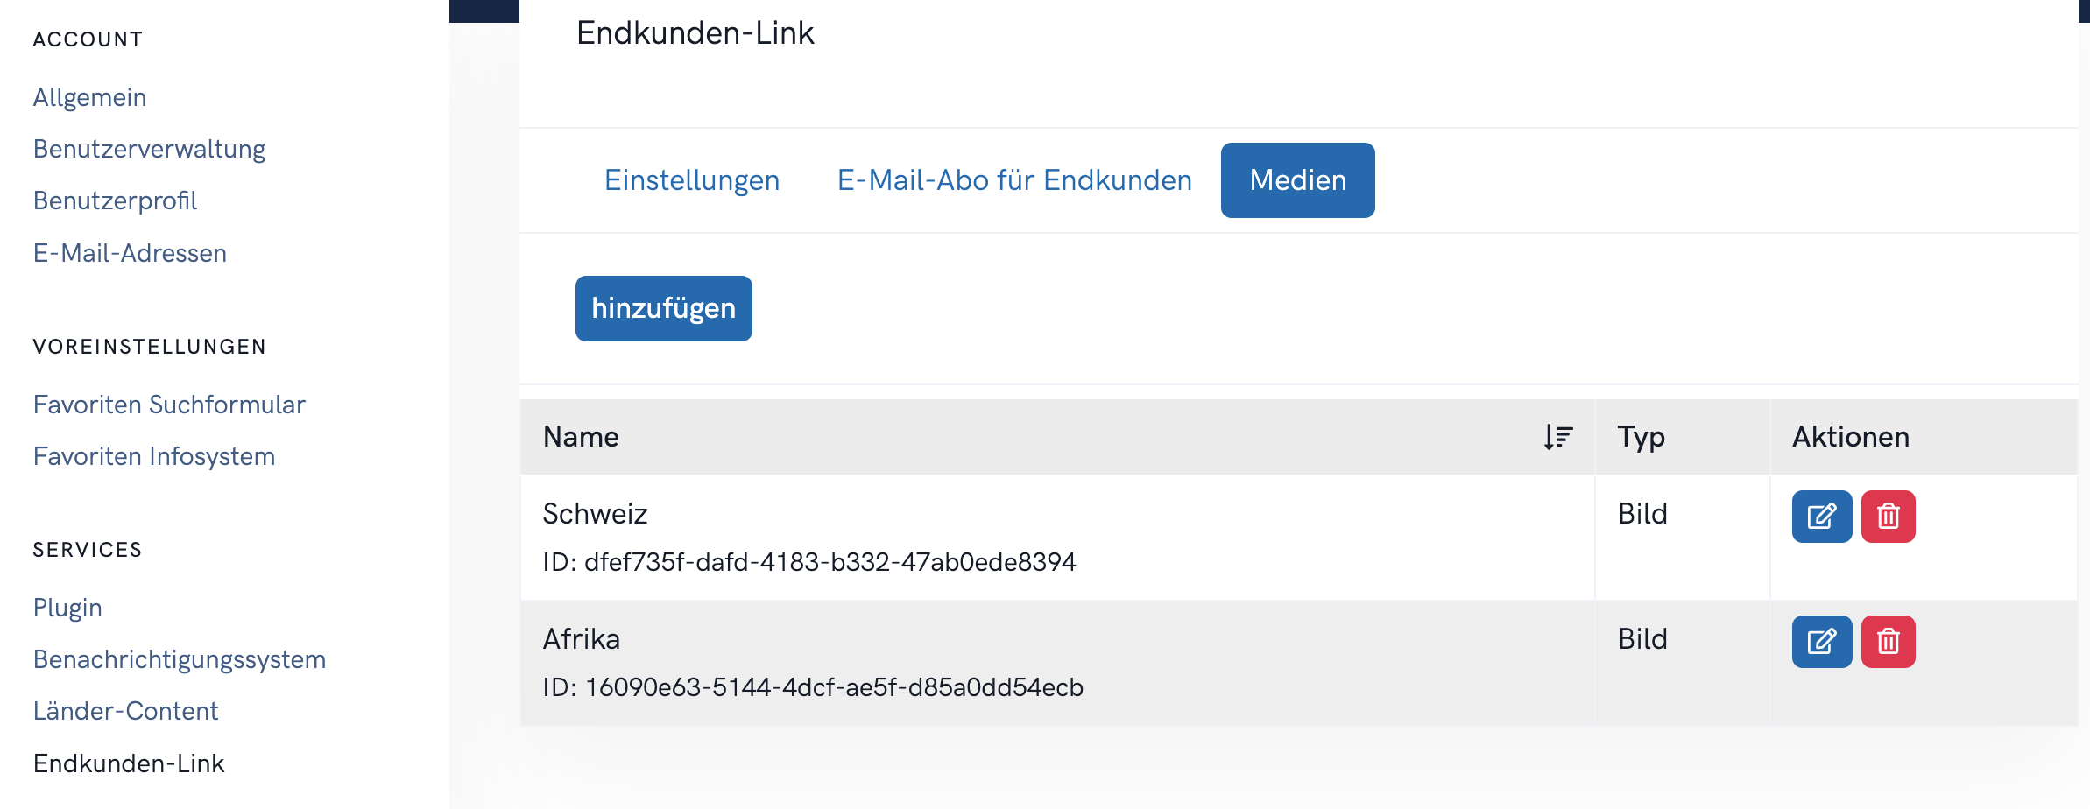Open Benachrichtigungssystem in sidebar
2090x809 pixels.
pyautogui.click(x=180, y=659)
